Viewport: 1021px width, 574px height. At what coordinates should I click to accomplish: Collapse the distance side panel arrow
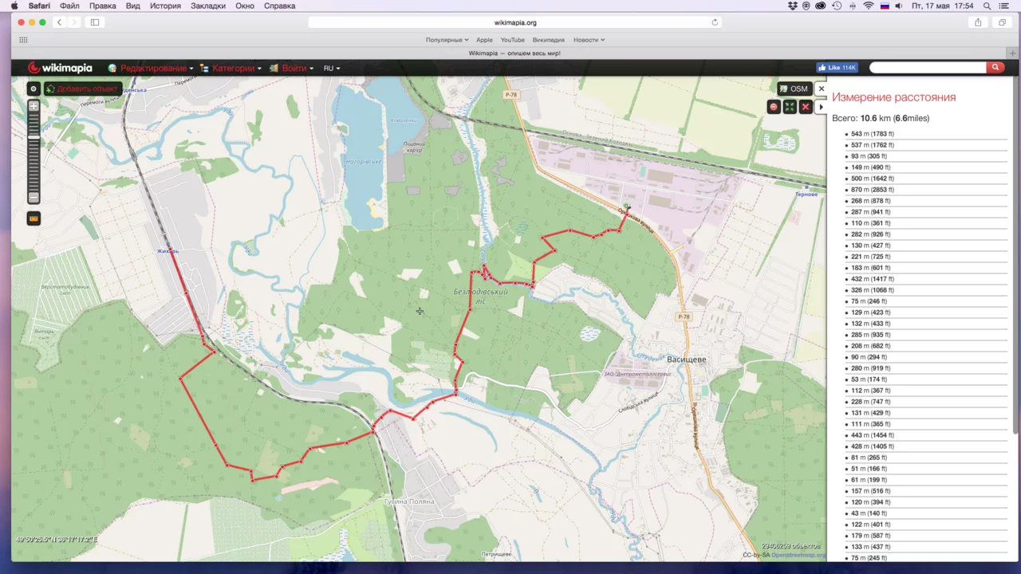[821, 107]
